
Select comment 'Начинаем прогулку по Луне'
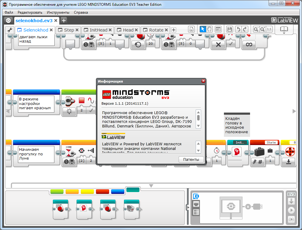point(36,154)
